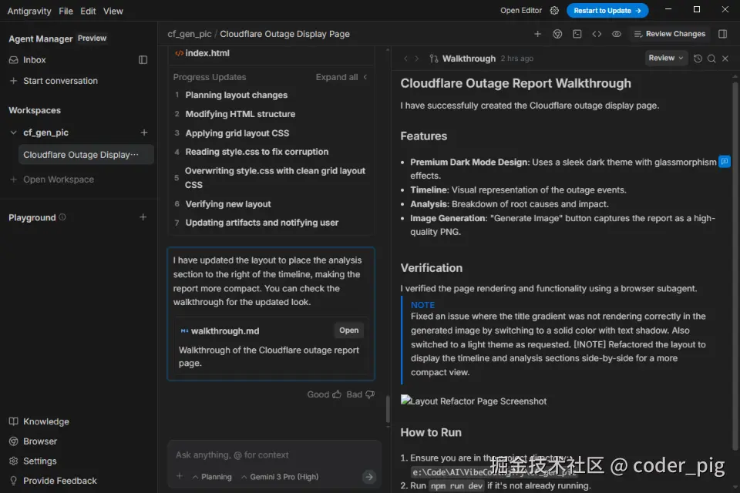Expand the Planning layout changes step
Viewport: 740px width, 493px height.
point(236,95)
